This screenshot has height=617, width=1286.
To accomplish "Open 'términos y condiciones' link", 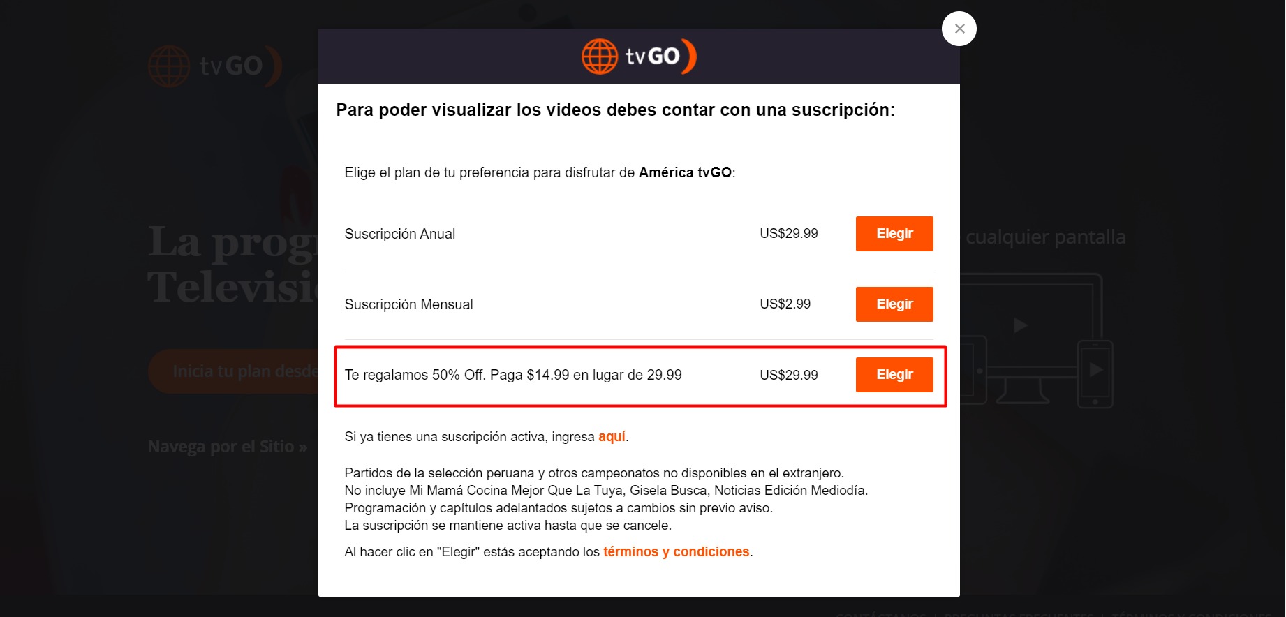I will [x=676, y=551].
